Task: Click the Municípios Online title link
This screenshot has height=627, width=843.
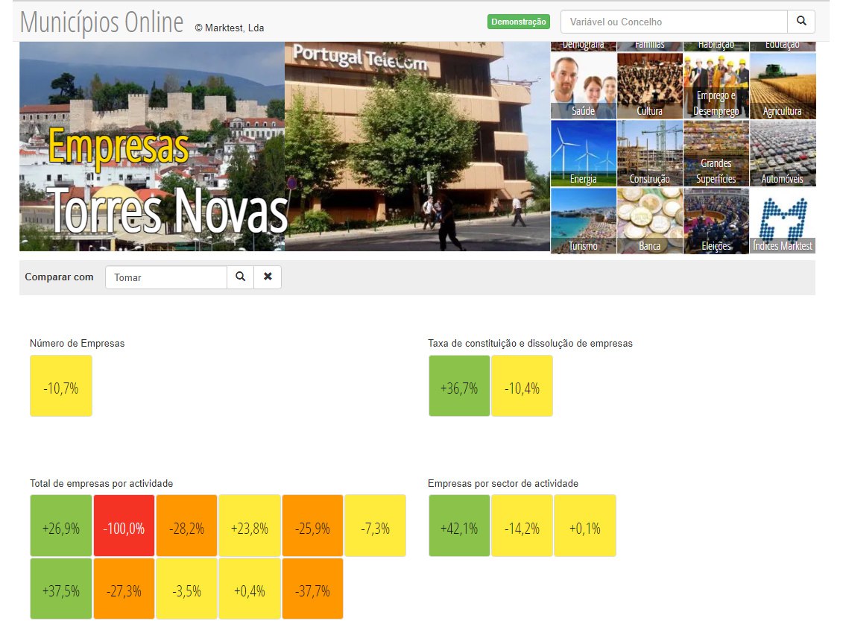Action: point(102,22)
